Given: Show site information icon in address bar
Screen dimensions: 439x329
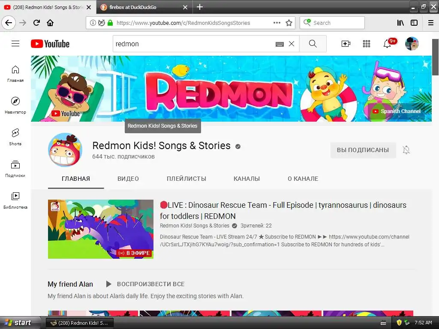Looking at the screenshot, I should pyautogui.click(x=93, y=23).
